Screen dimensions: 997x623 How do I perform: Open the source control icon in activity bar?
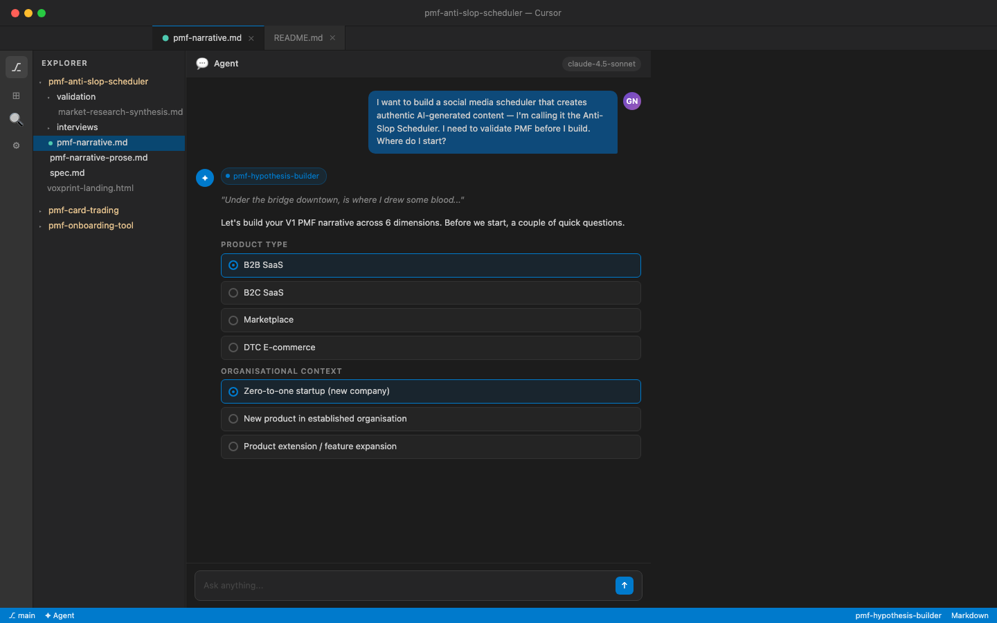tap(17, 67)
